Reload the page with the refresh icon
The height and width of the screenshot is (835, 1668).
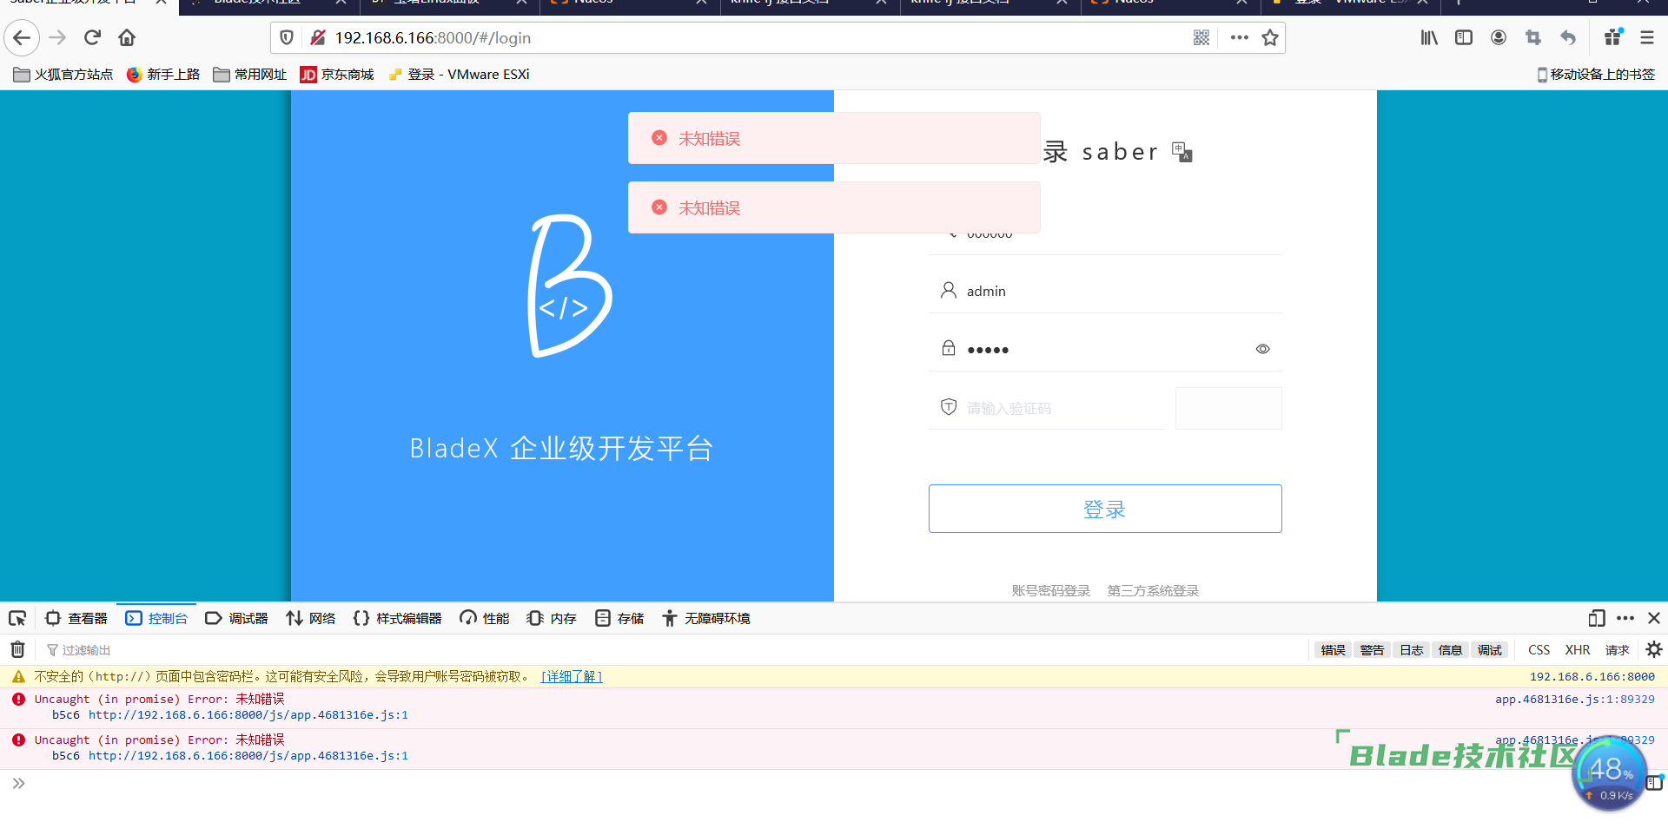click(92, 37)
